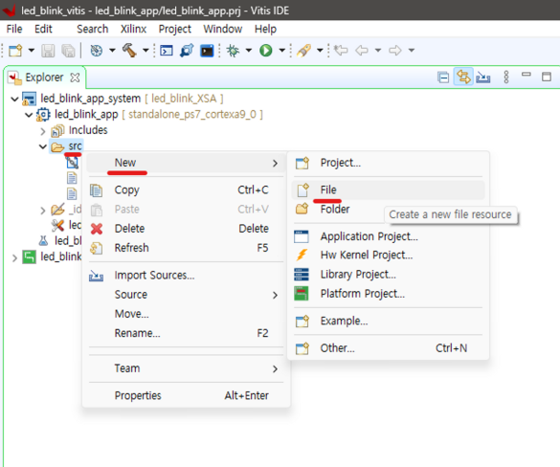
Task: Choose Delete in the context menu
Action: 186,229
